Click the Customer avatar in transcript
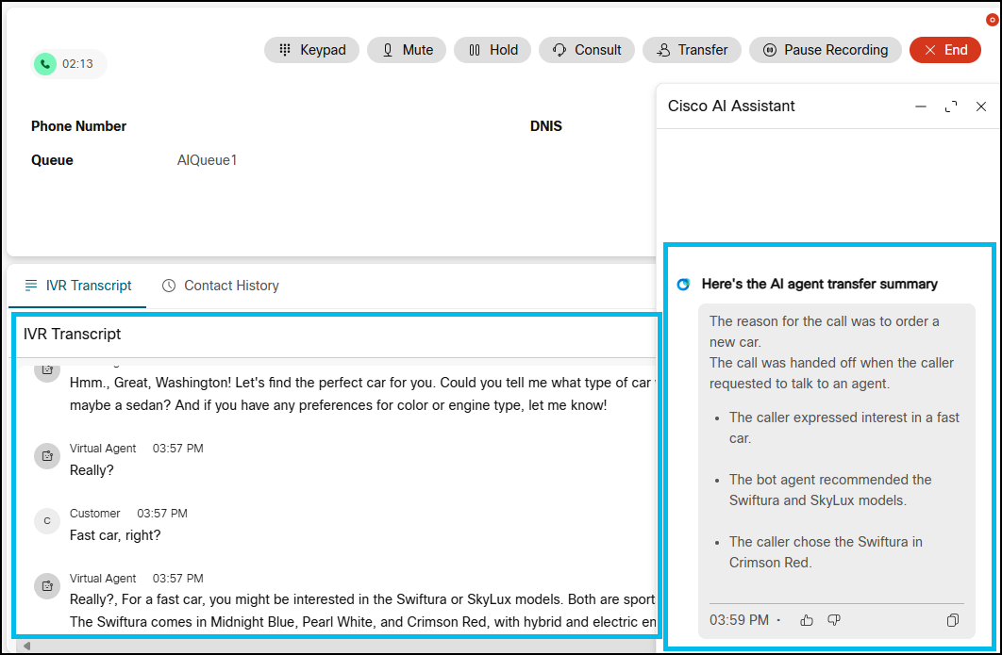The height and width of the screenshot is (655, 1002). pos(47,520)
